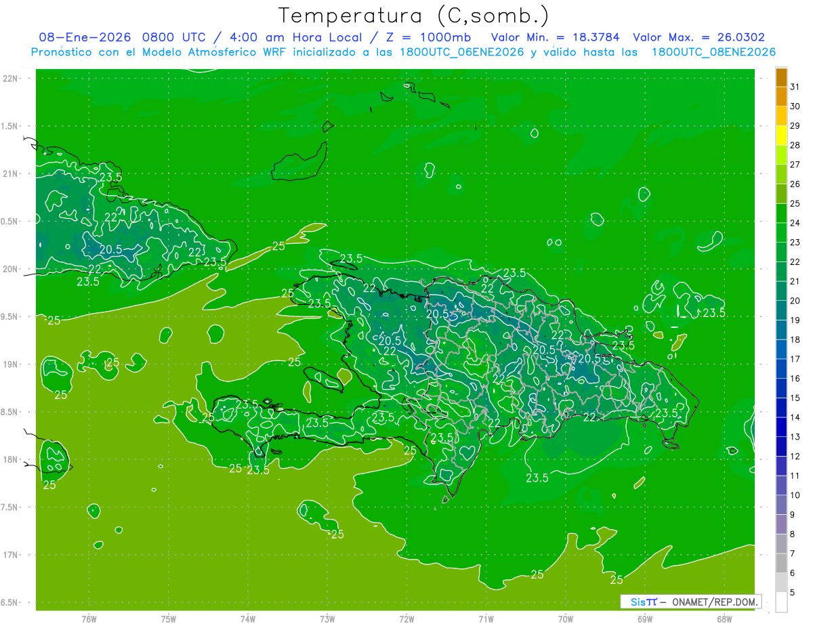Click the 69W longitude axis label
Screen dimensions: 813x628
645,619
